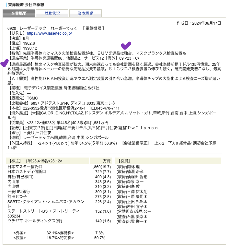
Task: Click the 【海外拠点】 line
Action: tap(112, 115)
